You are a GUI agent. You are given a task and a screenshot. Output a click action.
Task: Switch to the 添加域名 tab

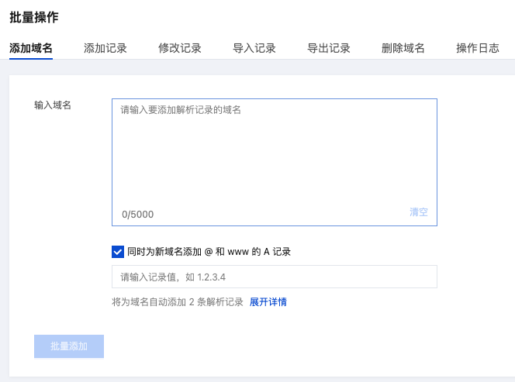tap(31, 48)
